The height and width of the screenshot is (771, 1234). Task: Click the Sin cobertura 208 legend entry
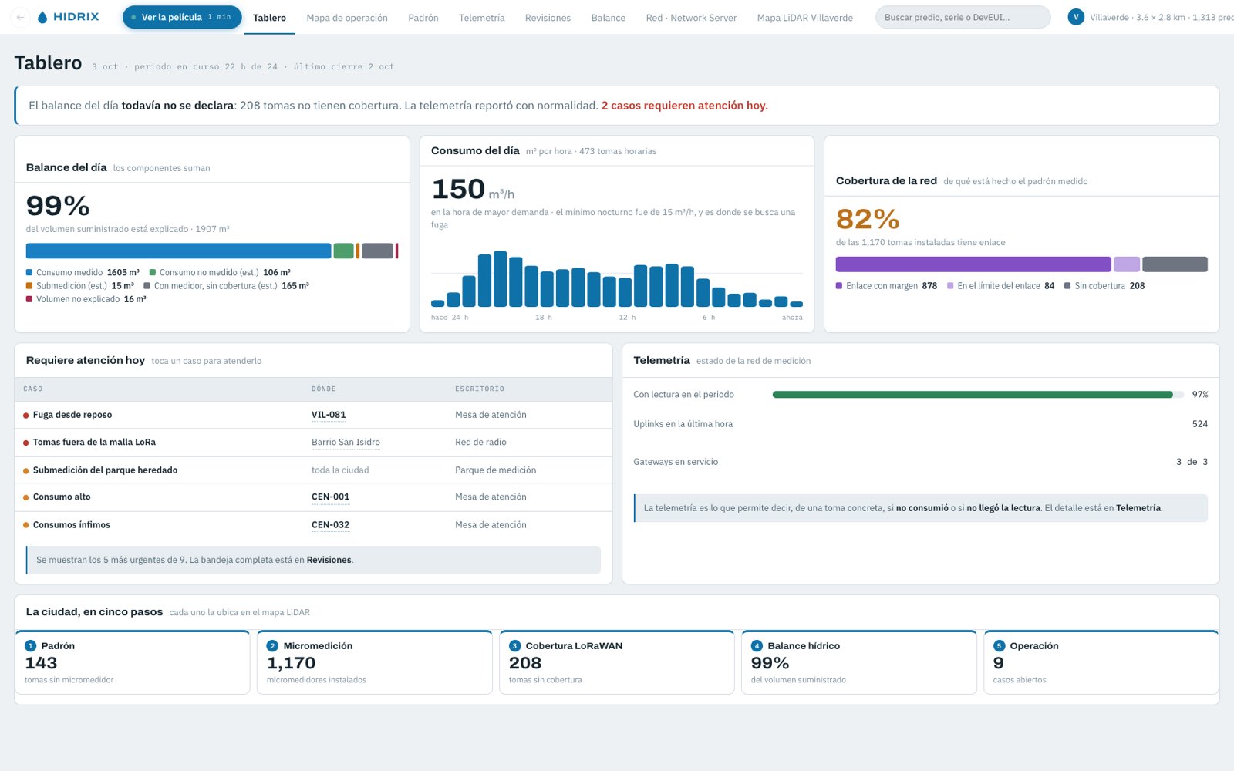tap(1104, 286)
